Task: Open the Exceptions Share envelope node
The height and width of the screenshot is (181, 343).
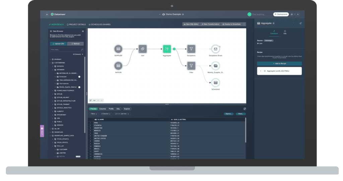Action: [215, 49]
